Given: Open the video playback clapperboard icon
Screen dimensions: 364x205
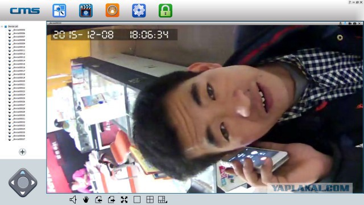Looking at the screenshot, I should 86,10.
